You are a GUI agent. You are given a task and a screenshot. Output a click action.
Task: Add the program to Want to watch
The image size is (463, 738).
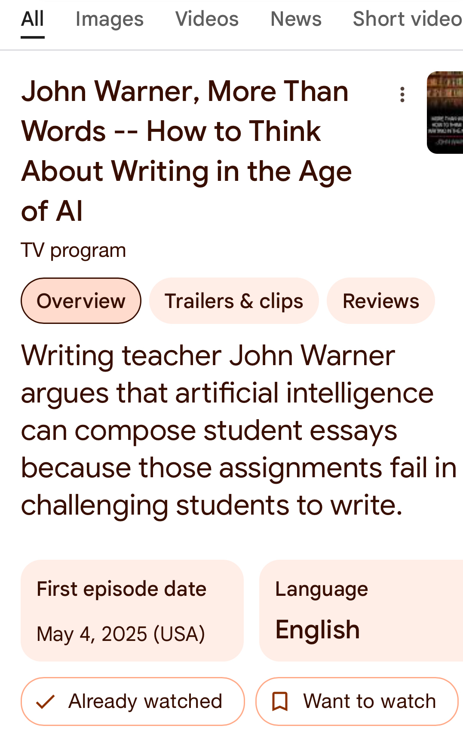coord(357,701)
